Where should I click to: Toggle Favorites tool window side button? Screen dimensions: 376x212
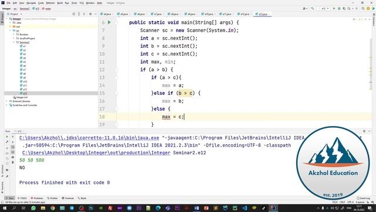[x=2, y=188]
